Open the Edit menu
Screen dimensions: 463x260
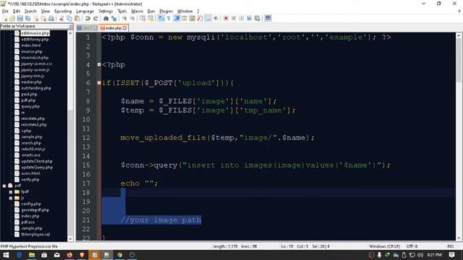[x=16, y=12]
